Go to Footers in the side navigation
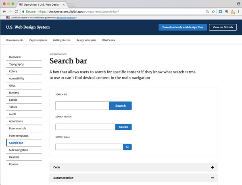242x185 pixels. (x=24, y=164)
